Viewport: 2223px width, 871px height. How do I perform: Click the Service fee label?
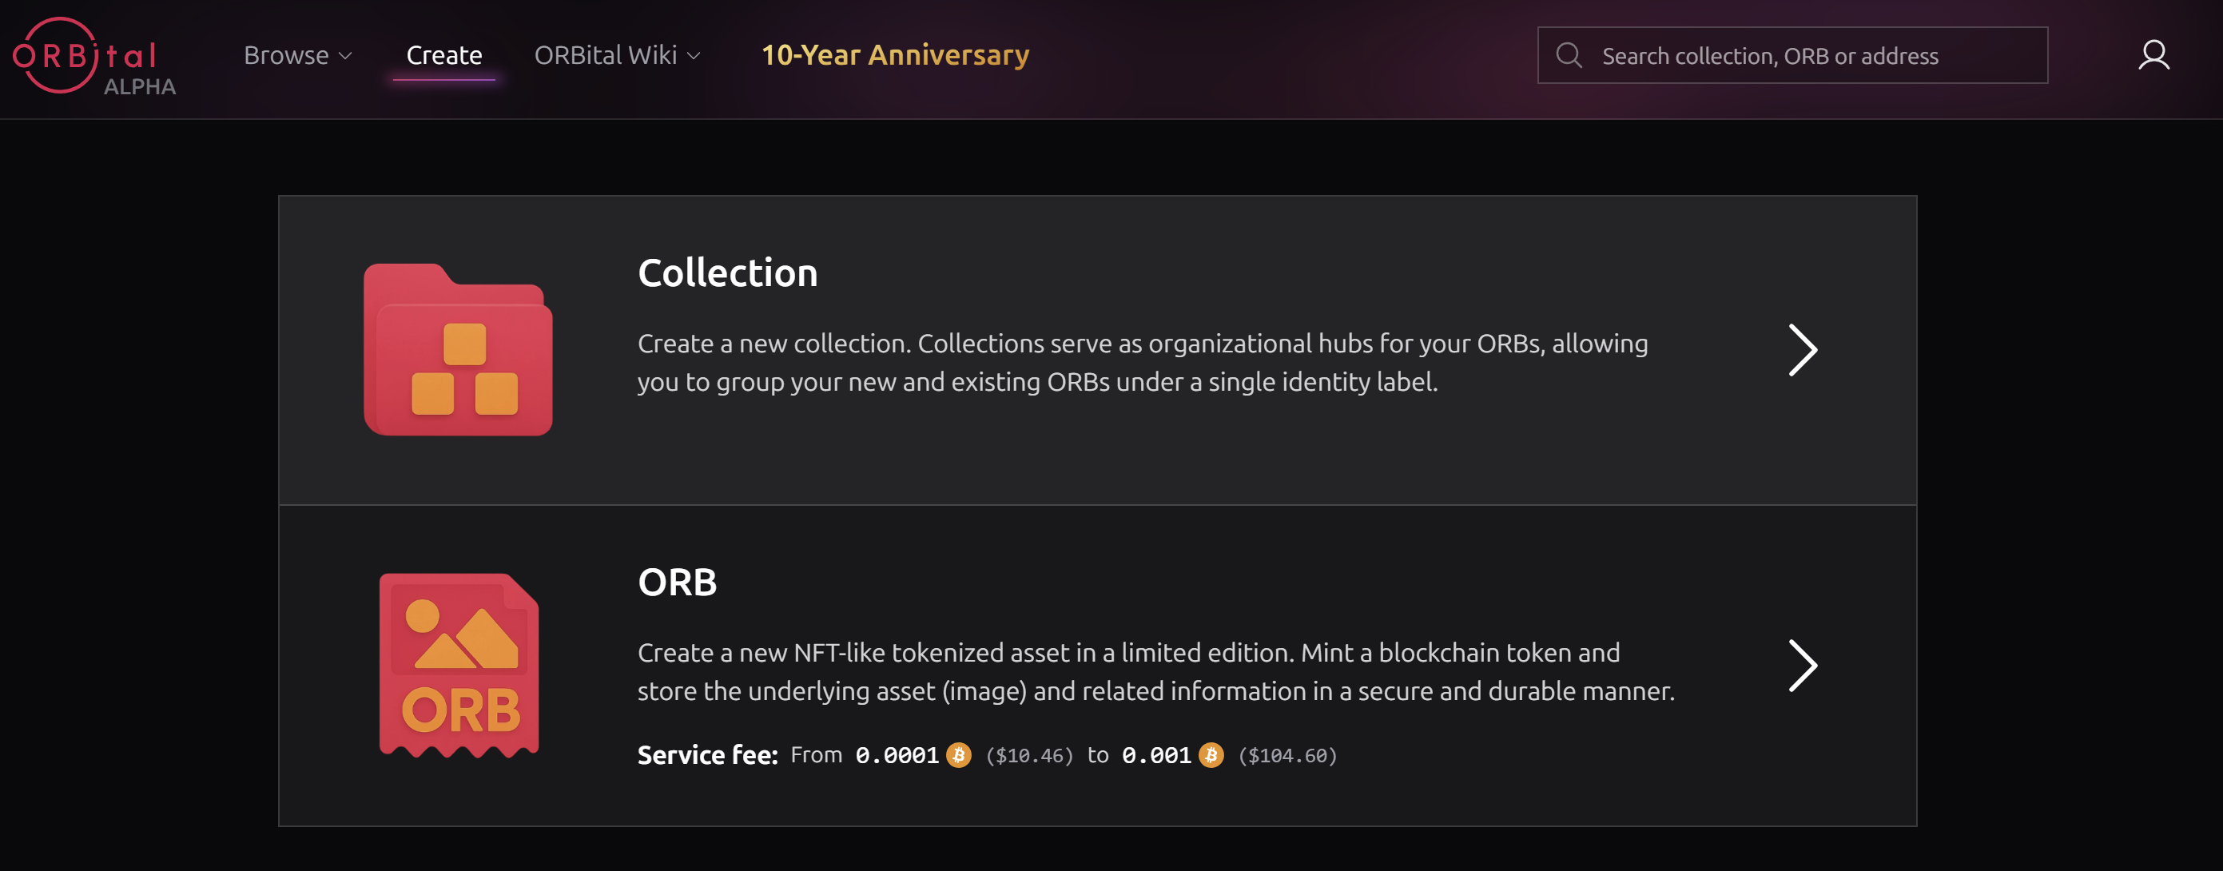[x=706, y=755]
